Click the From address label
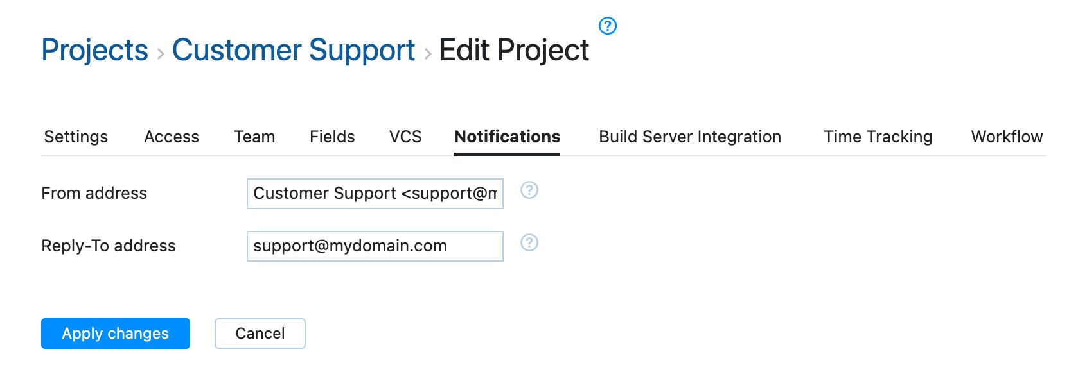 (x=94, y=193)
